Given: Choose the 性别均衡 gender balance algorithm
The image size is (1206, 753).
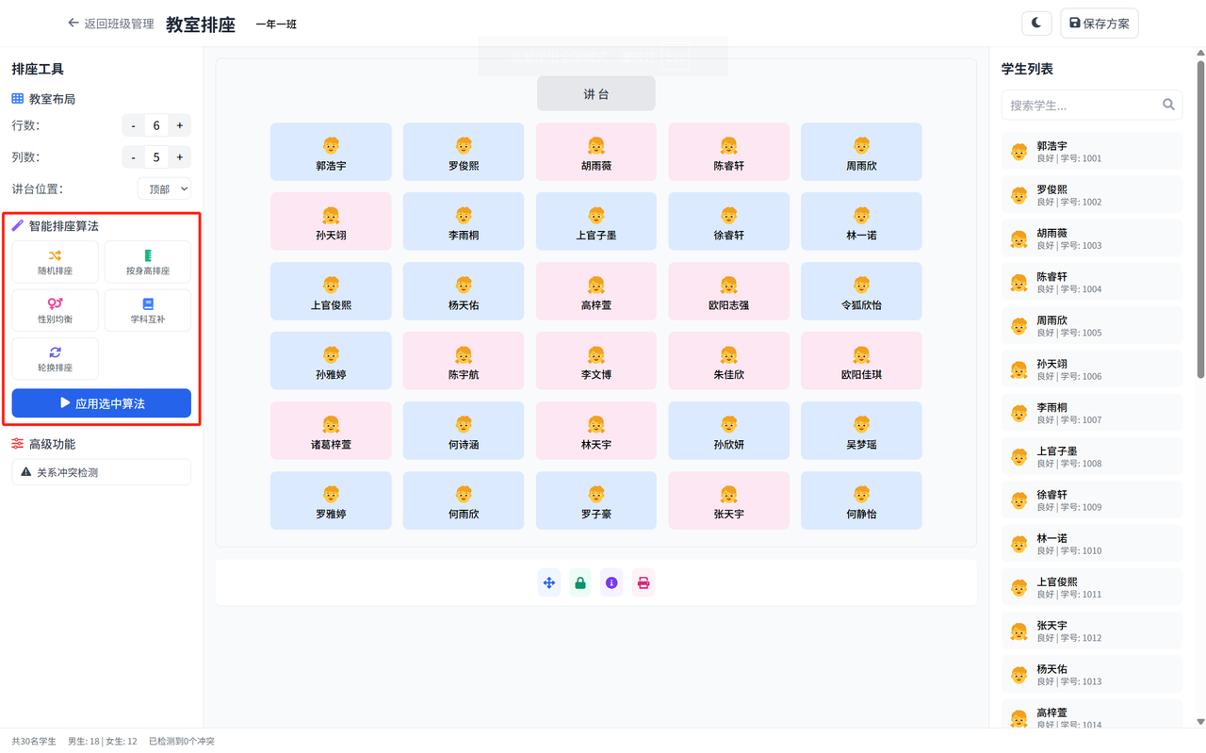Looking at the screenshot, I should pyautogui.click(x=55, y=309).
